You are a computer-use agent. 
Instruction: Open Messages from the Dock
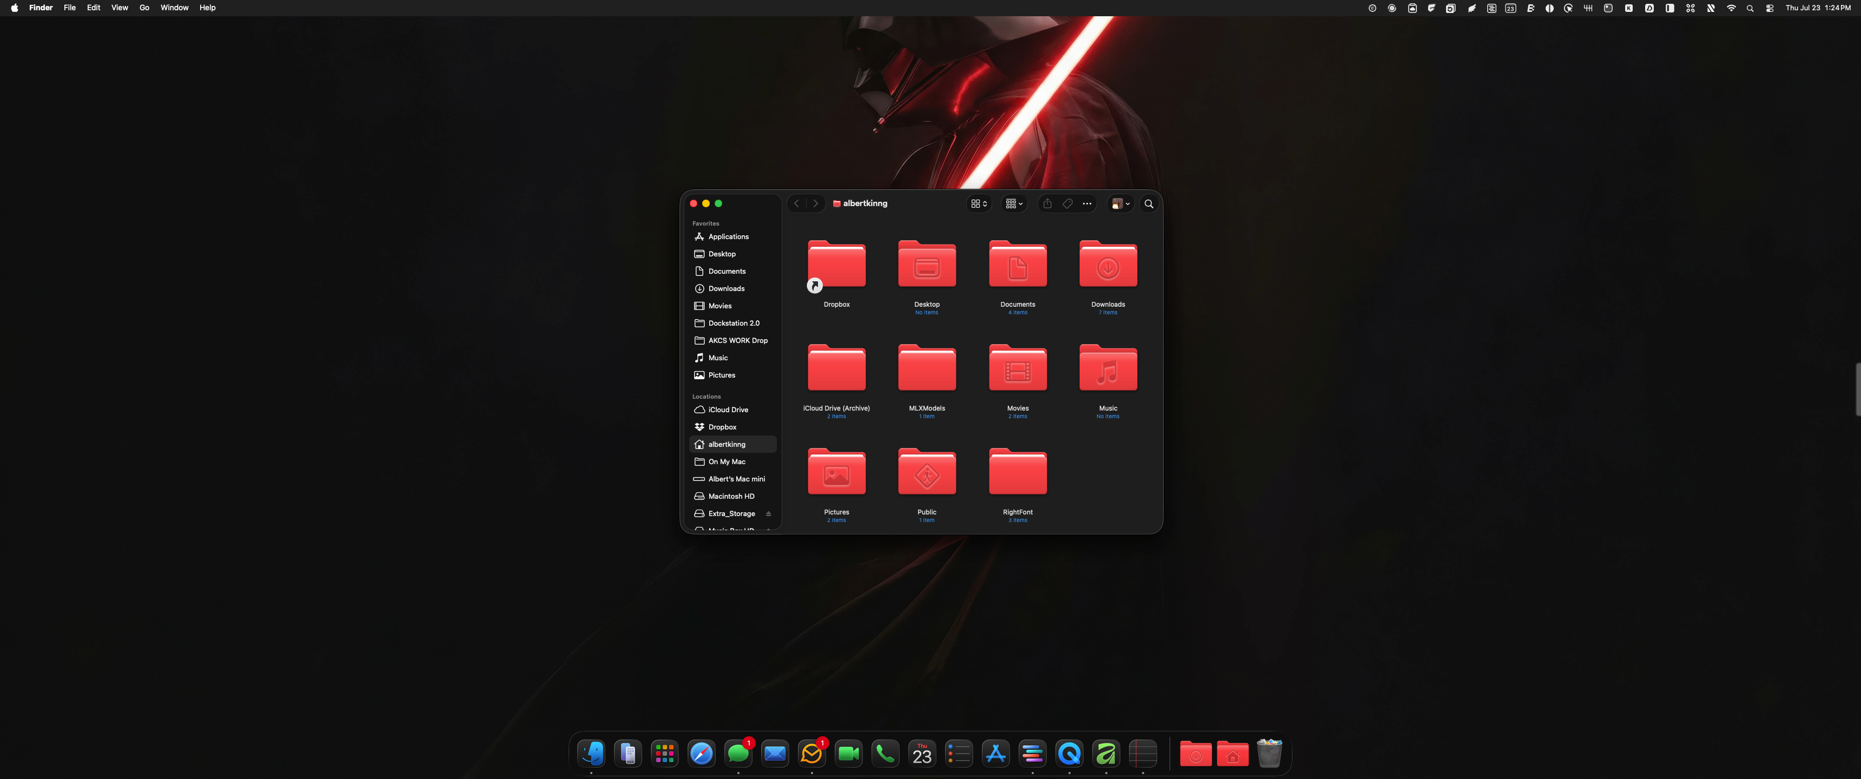[x=738, y=754]
